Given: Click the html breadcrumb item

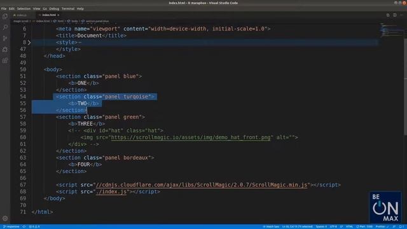Looking at the screenshot, I should pos(60,21).
